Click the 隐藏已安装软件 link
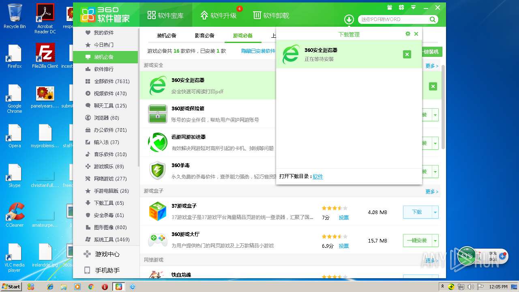The width and height of the screenshot is (519, 292). (258, 51)
